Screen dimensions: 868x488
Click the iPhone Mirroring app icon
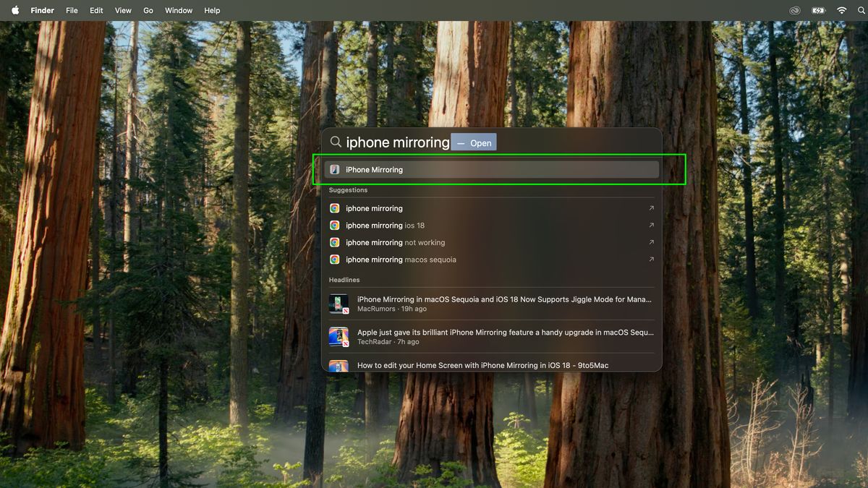(x=335, y=170)
